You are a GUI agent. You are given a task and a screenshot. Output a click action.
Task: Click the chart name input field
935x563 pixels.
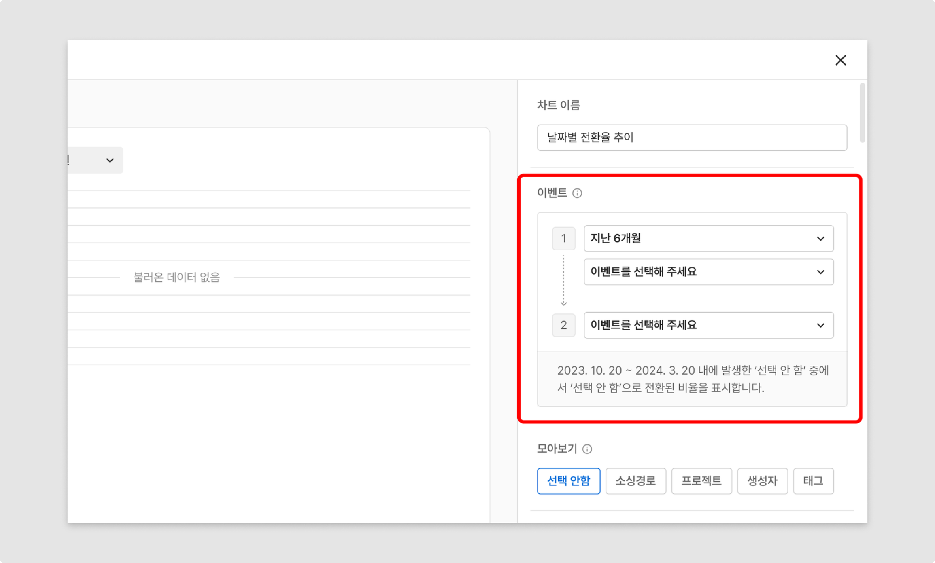[692, 138]
